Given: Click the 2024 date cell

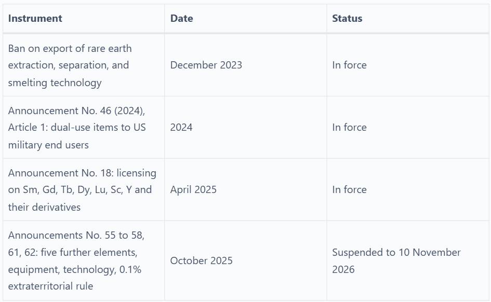Looking at the screenshot, I should 245,128.
